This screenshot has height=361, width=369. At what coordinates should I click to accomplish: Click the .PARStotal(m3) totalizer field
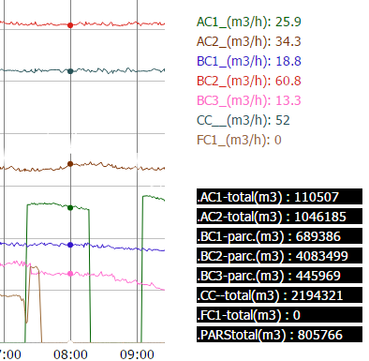click(279, 335)
